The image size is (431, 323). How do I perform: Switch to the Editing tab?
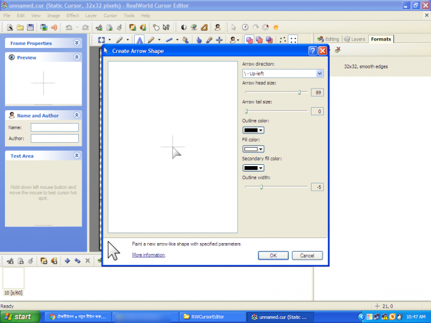(x=328, y=39)
